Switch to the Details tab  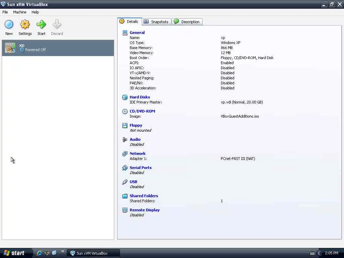coord(129,21)
